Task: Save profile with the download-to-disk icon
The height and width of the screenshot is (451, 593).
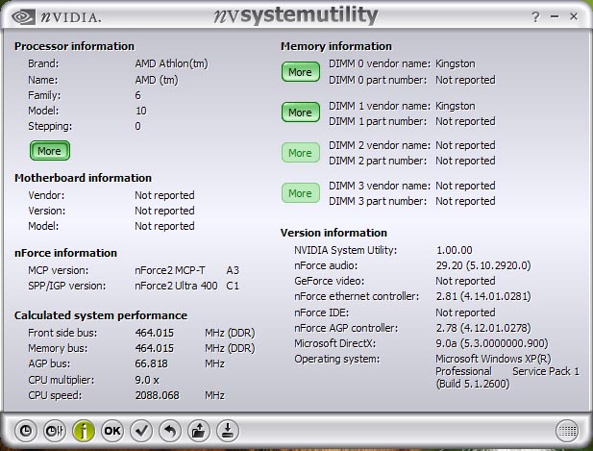Action: click(228, 431)
